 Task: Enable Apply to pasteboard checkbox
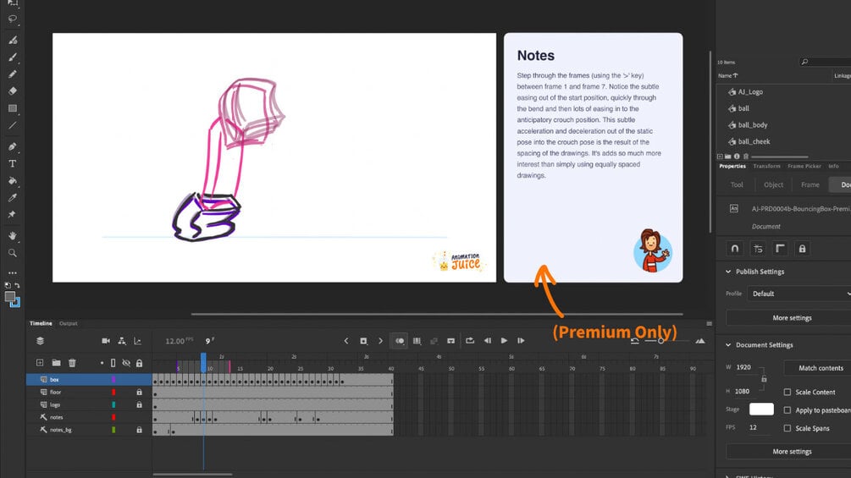coord(787,410)
